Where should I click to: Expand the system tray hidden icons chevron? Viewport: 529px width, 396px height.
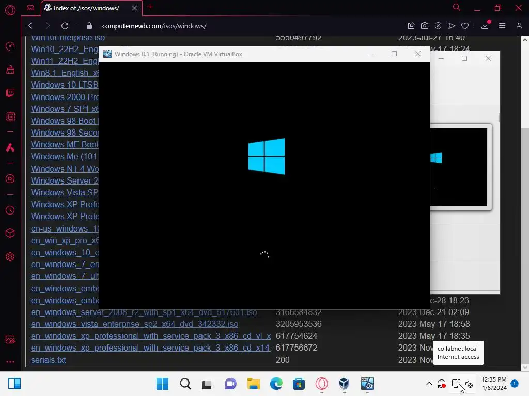pos(429,384)
